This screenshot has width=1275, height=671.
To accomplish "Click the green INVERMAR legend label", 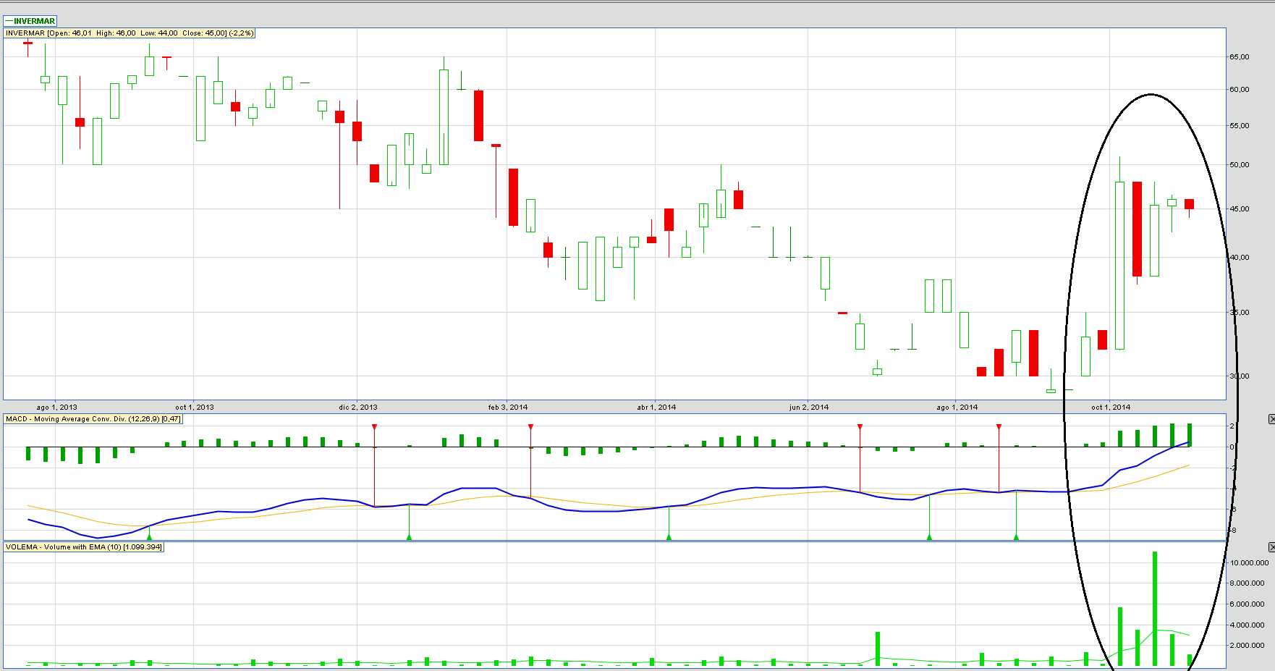I will point(30,21).
